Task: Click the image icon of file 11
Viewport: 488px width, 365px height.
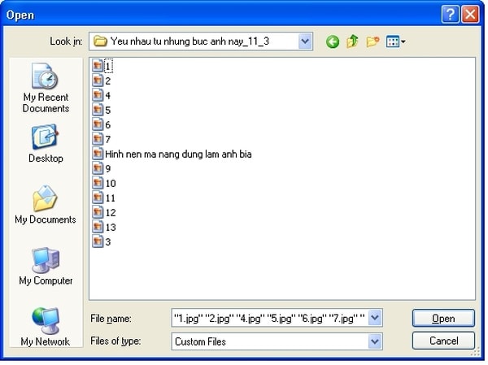Action: pyautogui.click(x=98, y=198)
